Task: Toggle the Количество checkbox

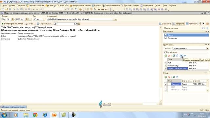Action: (x=165, y=38)
